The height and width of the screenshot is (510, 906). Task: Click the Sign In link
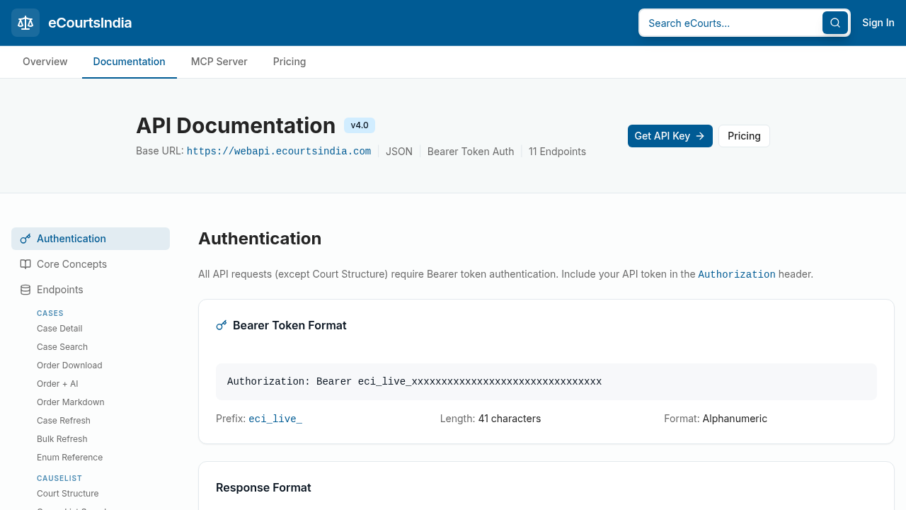878,23
